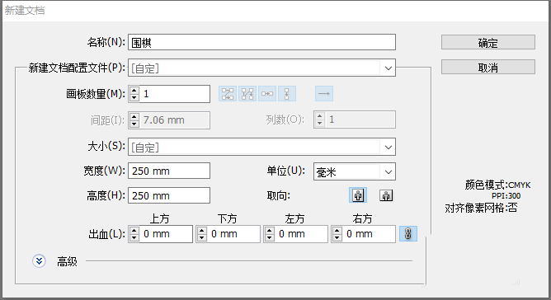Select landscape orientation icon
This screenshot has height=300, width=551.
coord(386,195)
